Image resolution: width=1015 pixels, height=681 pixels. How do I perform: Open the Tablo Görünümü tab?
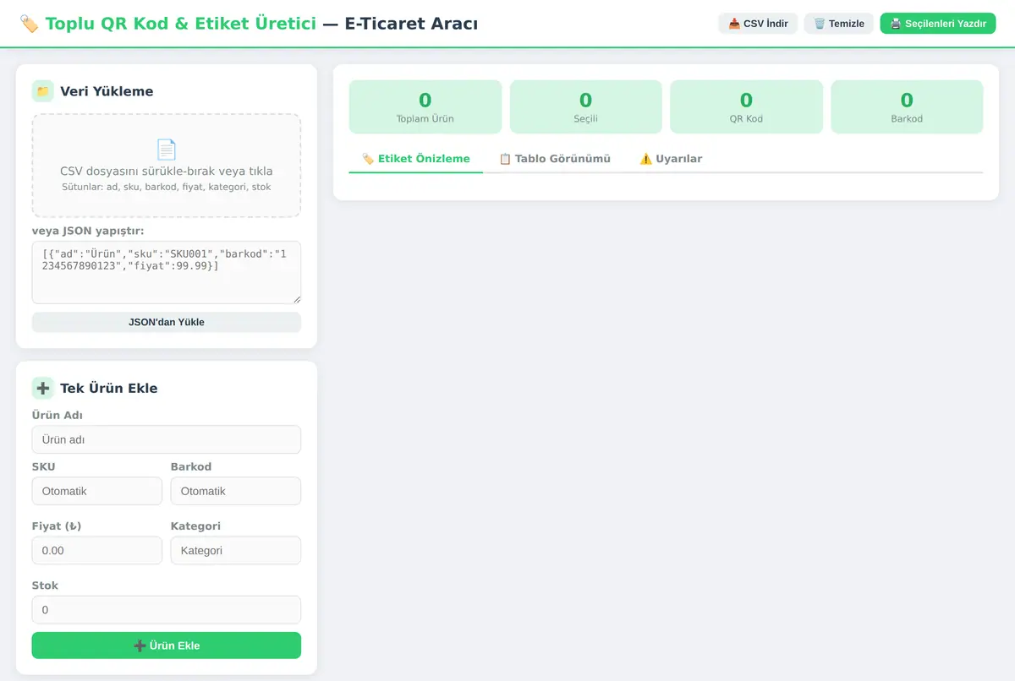click(x=554, y=159)
